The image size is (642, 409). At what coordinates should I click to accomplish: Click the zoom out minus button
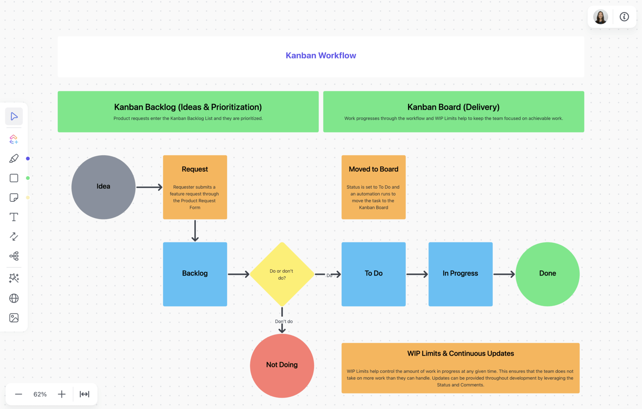[x=19, y=395]
